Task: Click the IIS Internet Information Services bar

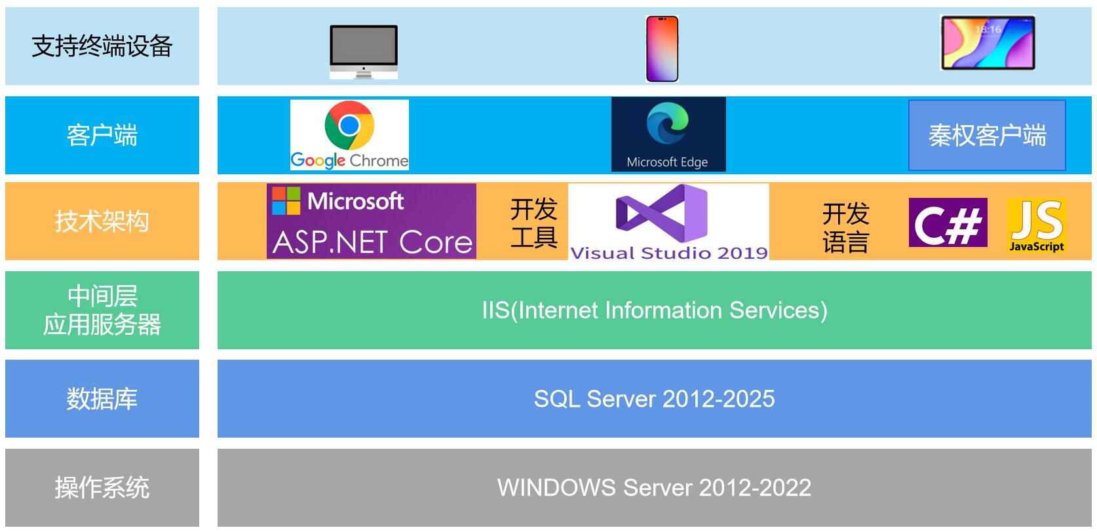Action: coord(654,310)
